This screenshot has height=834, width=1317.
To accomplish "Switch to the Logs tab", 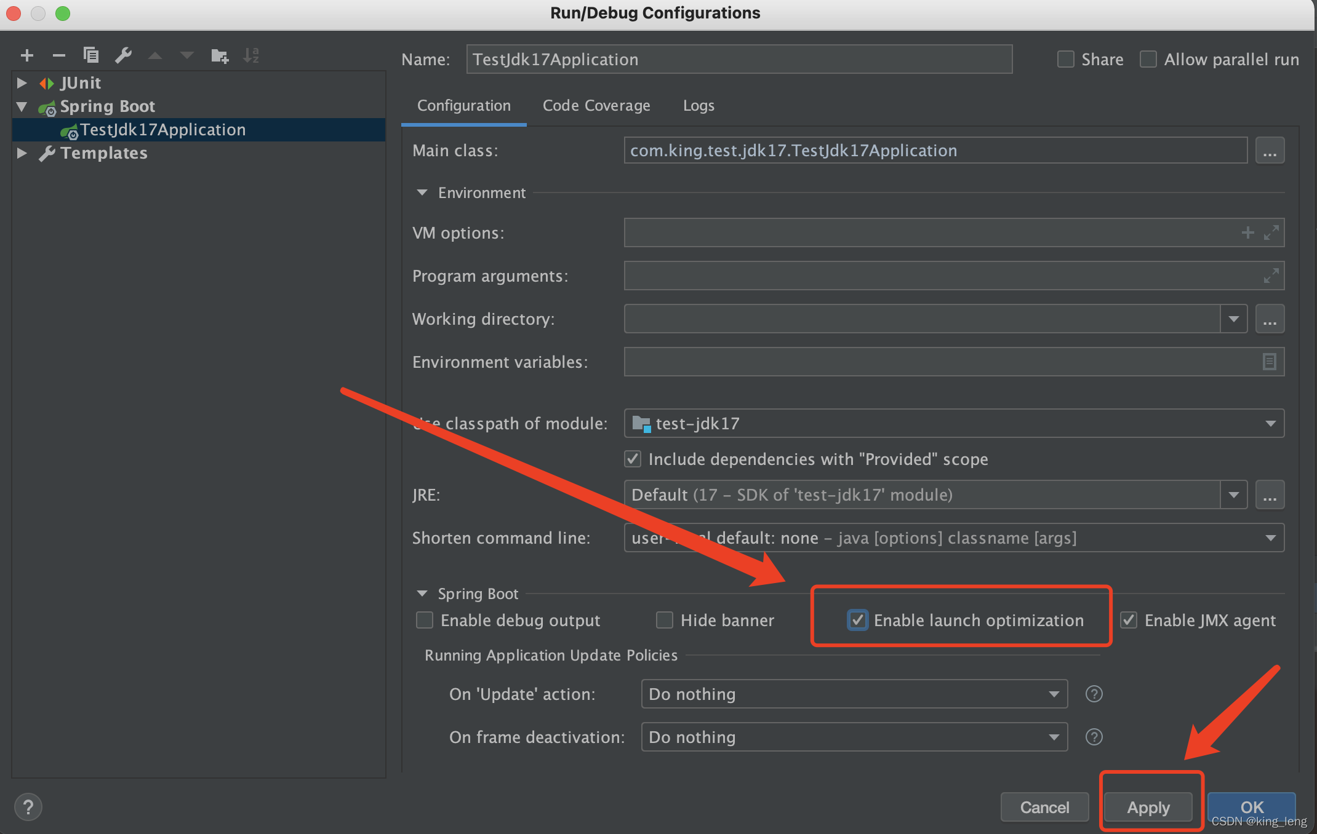I will [x=699, y=106].
